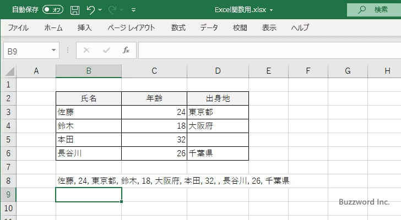401x220 pixels.
Task: Select column D header
Action: [x=218, y=71]
